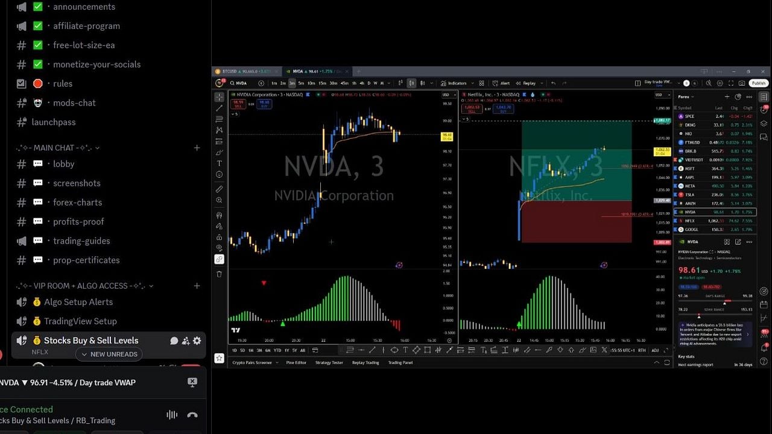Create an Alert
Image resolution: width=772 pixels, height=434 pixels.
click(x=501, y=83)
